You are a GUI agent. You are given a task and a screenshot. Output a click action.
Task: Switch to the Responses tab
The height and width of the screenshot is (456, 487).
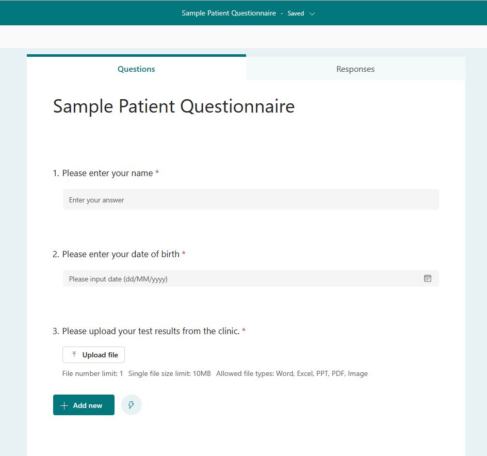(x=355, y=69)
